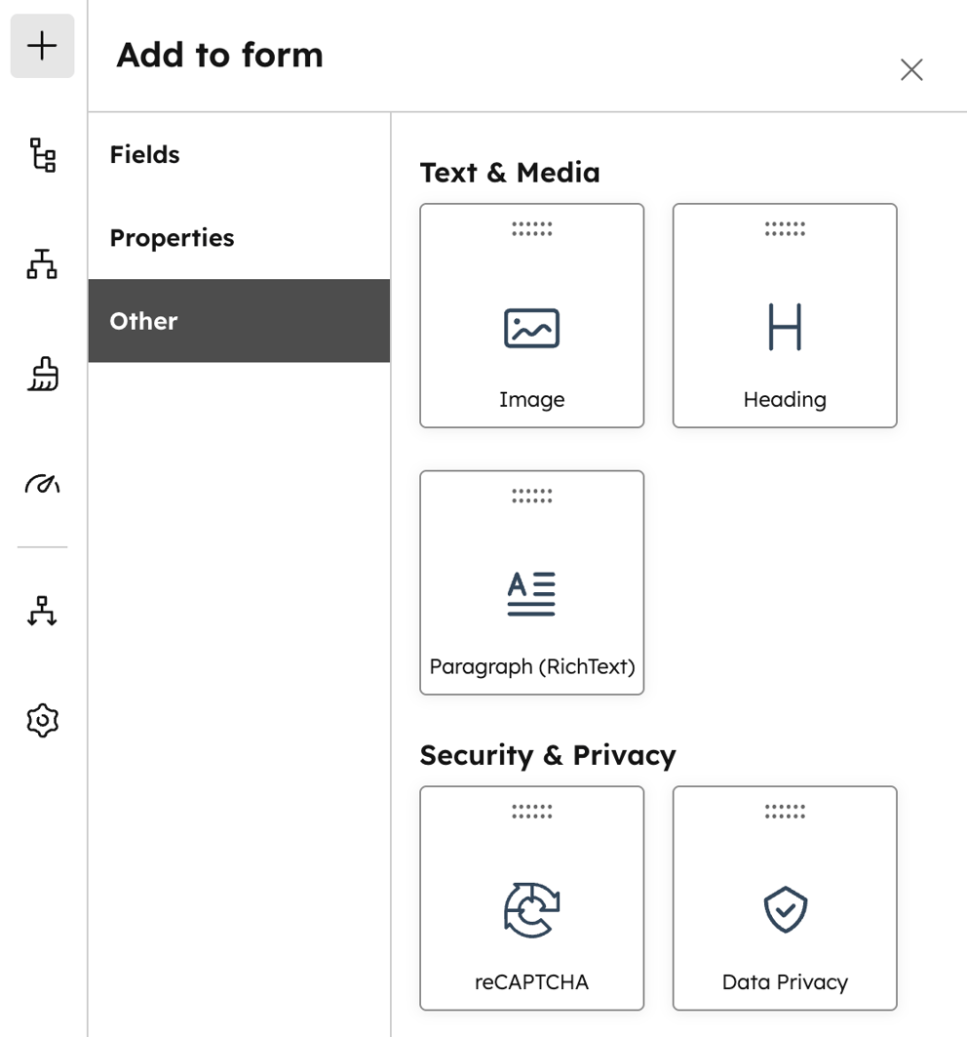Close the Add to form panel
967x1037 pixels.
pyautogui.click(x=911, y=69)
